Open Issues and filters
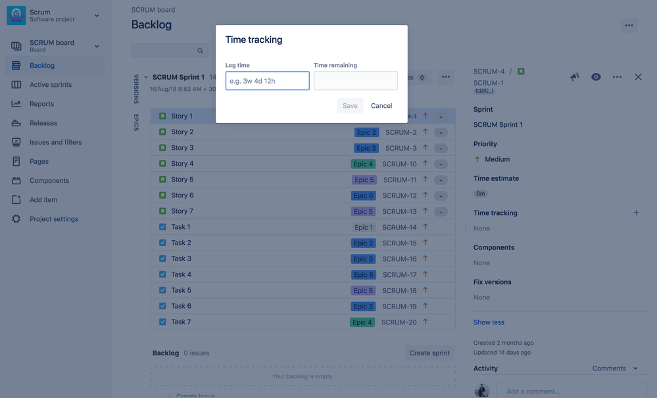Image resolution: width=657 pixels, height=398 pixels. (56, 143)
